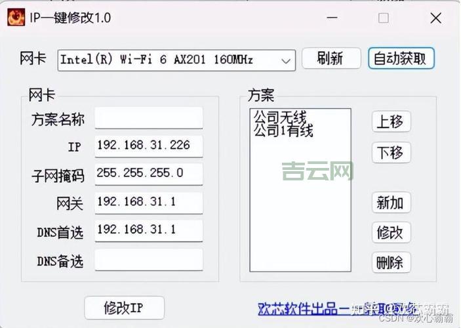Select 公司无线 in the scheme list
This screenshot has width=461, height=328.
[x=280, y=117]
